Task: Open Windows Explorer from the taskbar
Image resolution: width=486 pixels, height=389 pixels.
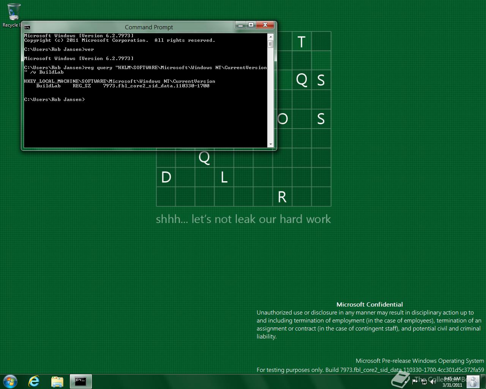Action: tap(57, 381)
